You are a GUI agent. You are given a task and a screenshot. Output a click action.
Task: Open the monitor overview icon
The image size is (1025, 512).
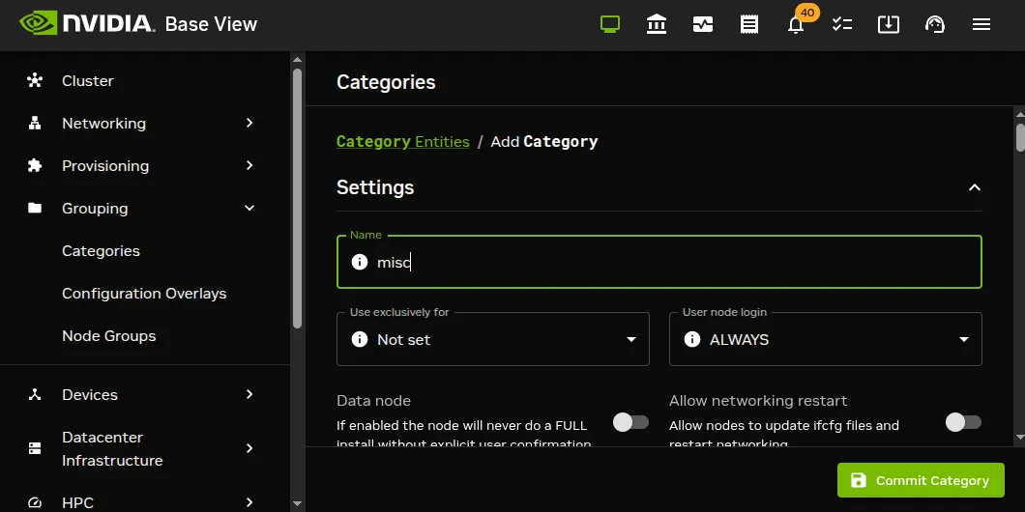pos(610,25)
